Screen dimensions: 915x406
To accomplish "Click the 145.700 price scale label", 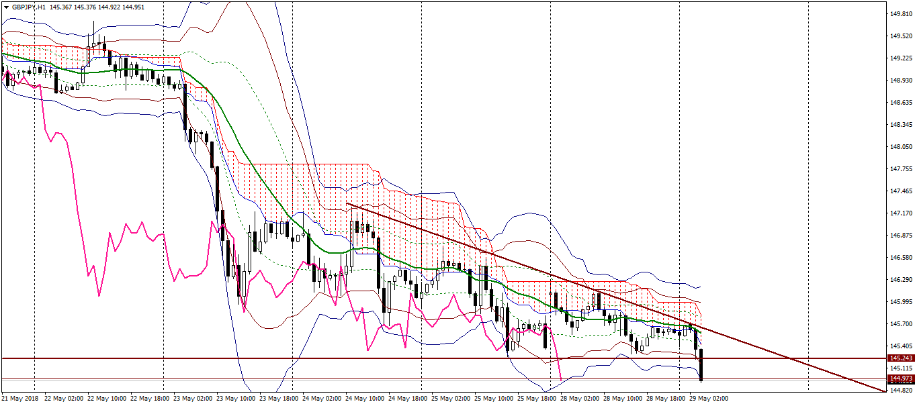I will (x=900, y=323).
